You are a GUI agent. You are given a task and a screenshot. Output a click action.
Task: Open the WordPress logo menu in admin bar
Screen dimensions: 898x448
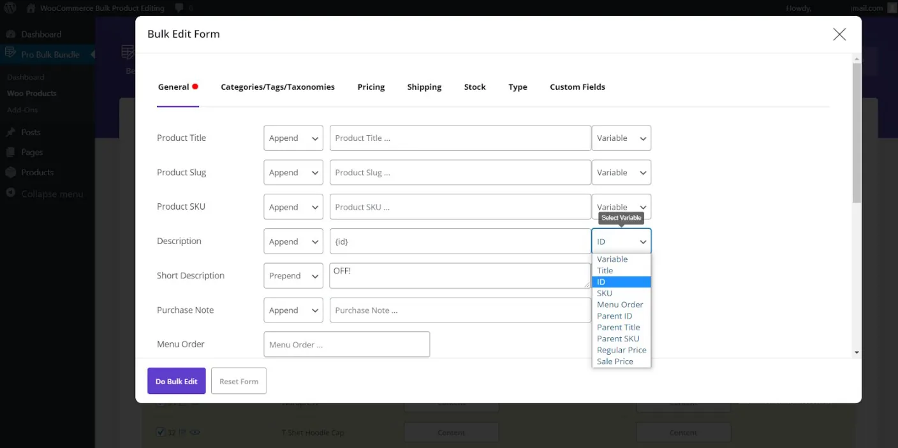10,8
